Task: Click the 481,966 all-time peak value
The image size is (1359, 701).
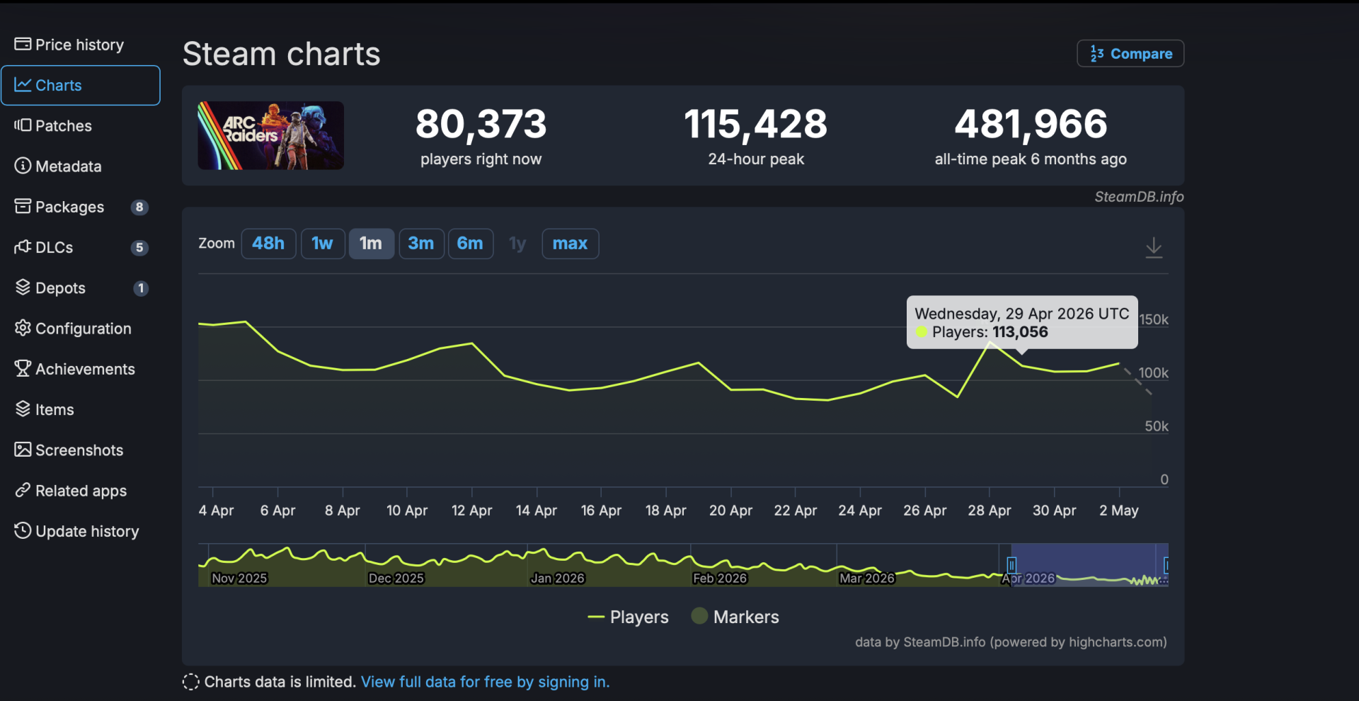Action: (x=1031, y=124)
